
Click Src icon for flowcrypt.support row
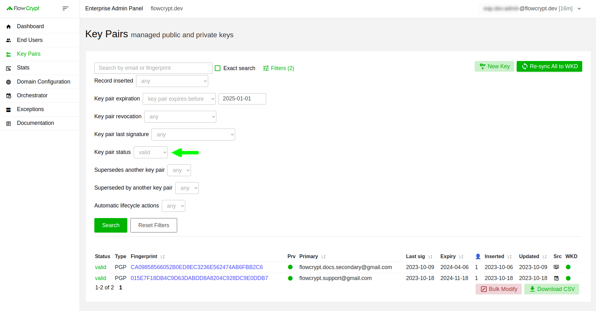click(x=556, y=278)
